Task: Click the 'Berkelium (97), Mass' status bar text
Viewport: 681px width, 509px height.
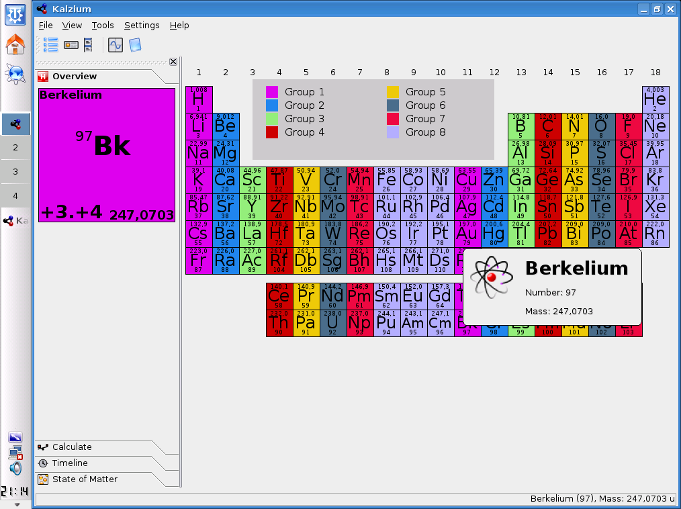Action: coord(603,499)
